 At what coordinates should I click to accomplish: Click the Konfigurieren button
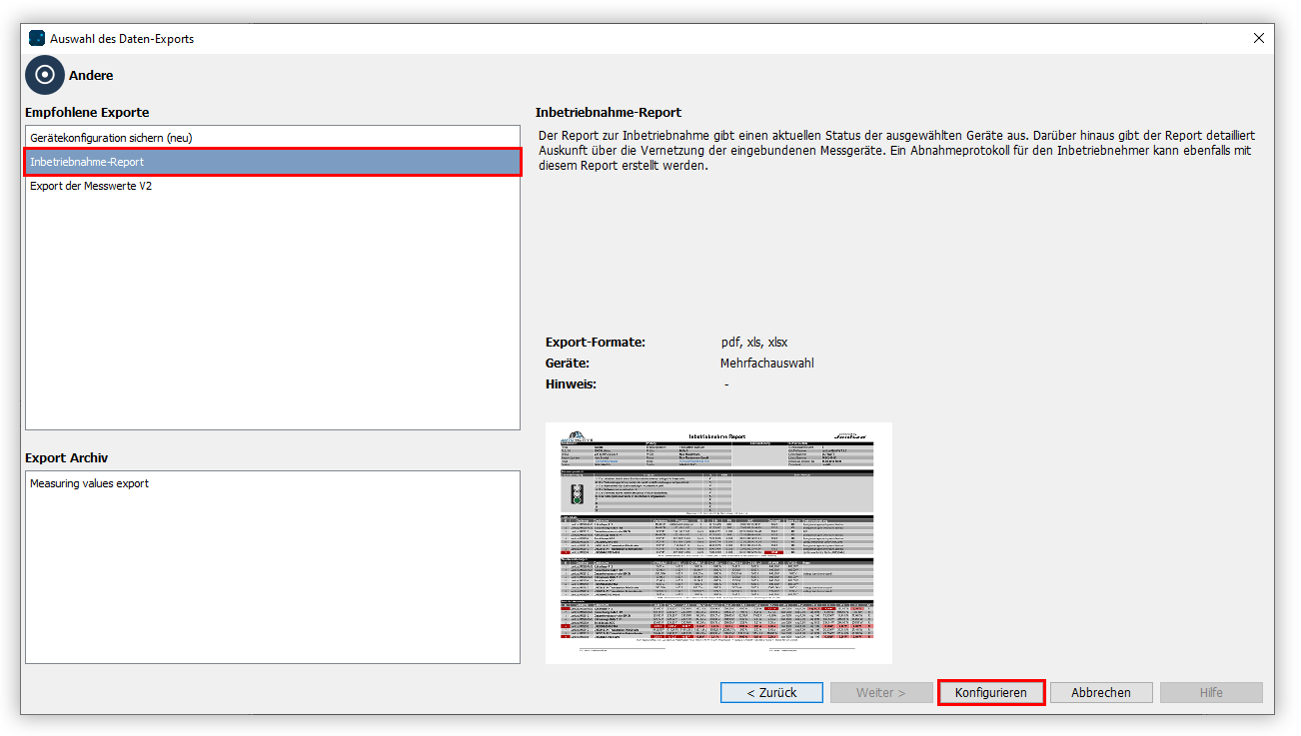(x=990, y=692)
